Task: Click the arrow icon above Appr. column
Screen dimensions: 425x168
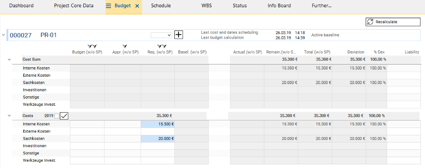Action: click(x=125, y=47)
